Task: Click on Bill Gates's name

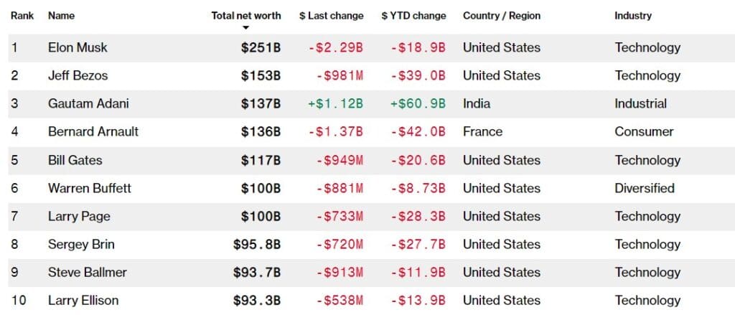Action: coord(75,160)
